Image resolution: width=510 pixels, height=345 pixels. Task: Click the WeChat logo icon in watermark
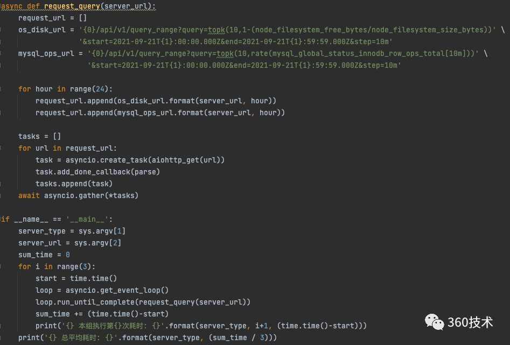coord(434,322)
